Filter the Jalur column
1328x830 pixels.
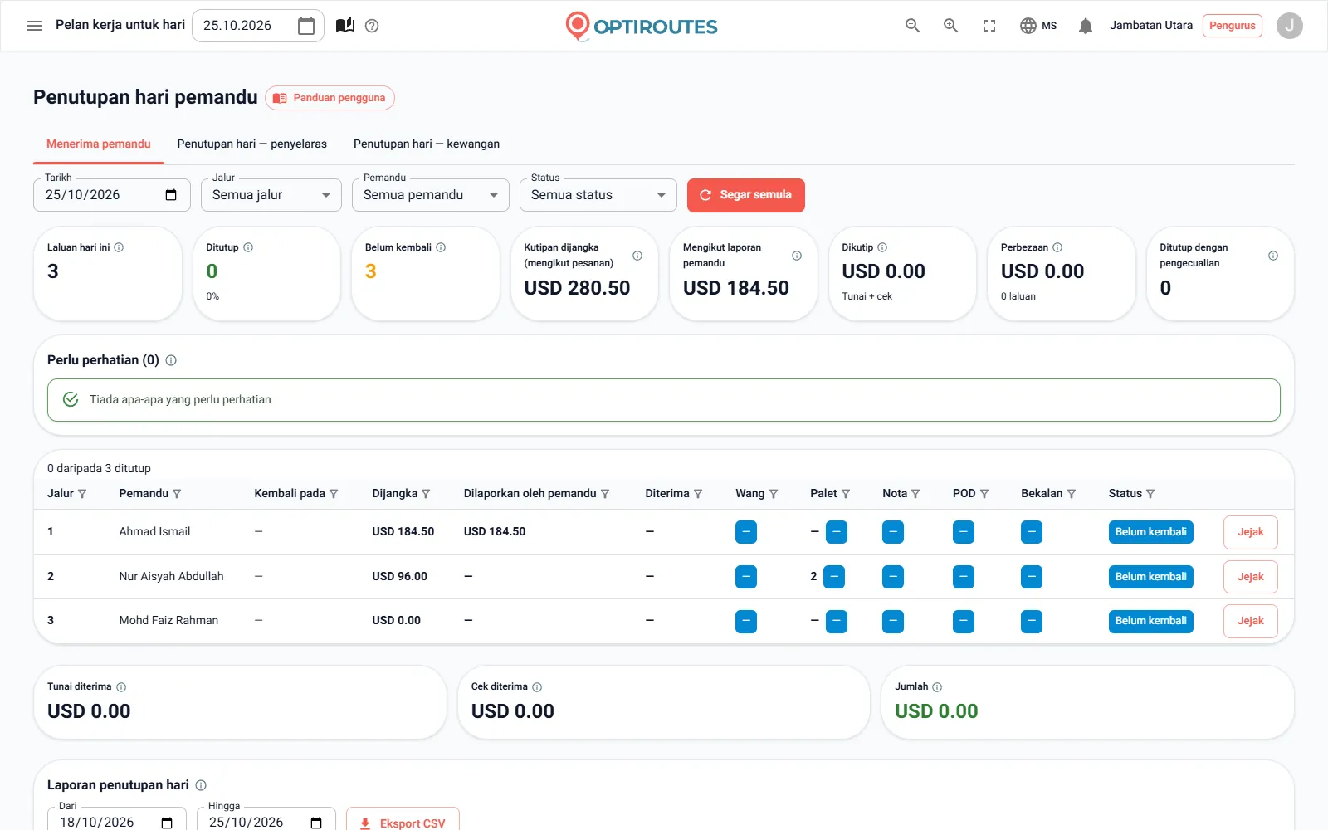coord(81,494)
